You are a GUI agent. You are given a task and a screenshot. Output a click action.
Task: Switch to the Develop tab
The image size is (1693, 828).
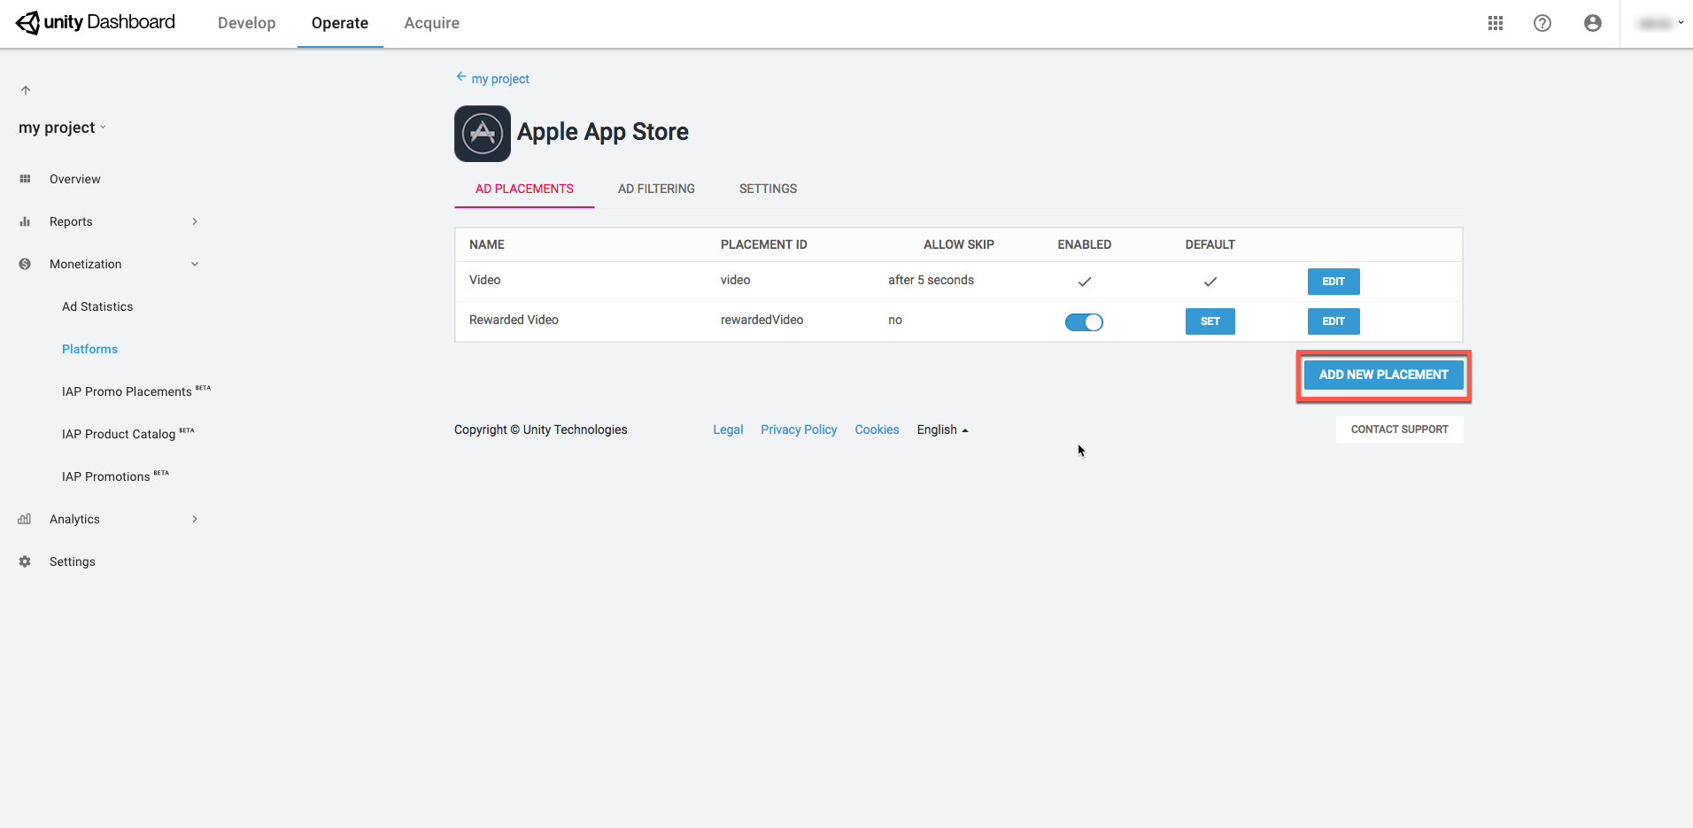tap(247, 23)
